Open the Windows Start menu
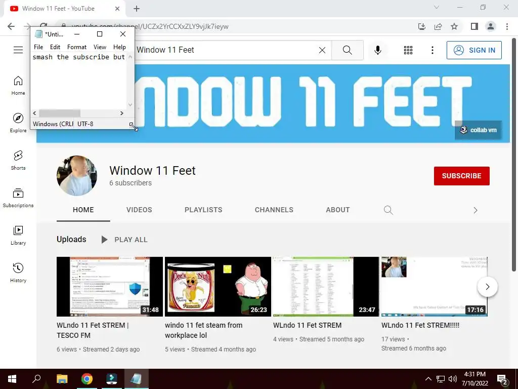Image resolution: width=518 pixels, height=389 pixels. tap(12, 379)
